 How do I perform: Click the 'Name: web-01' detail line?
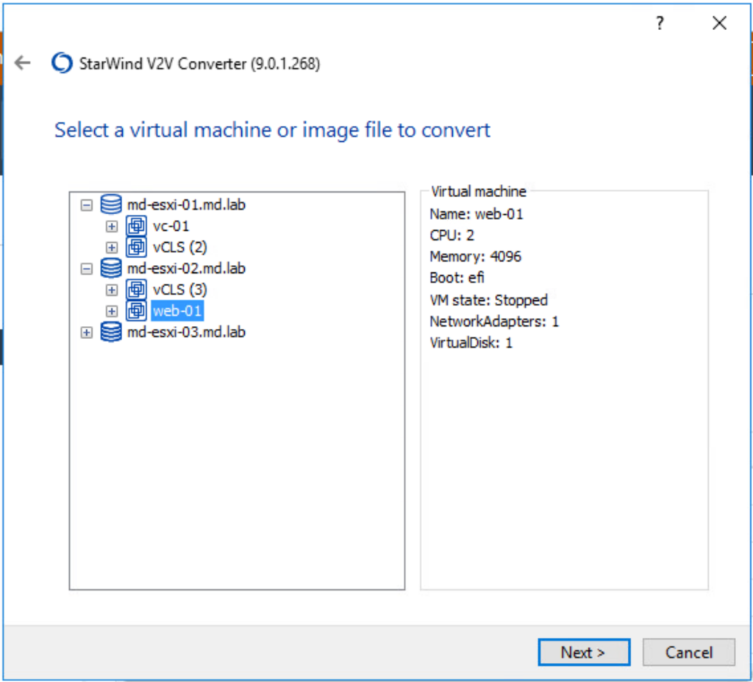[x=477, y=214]
